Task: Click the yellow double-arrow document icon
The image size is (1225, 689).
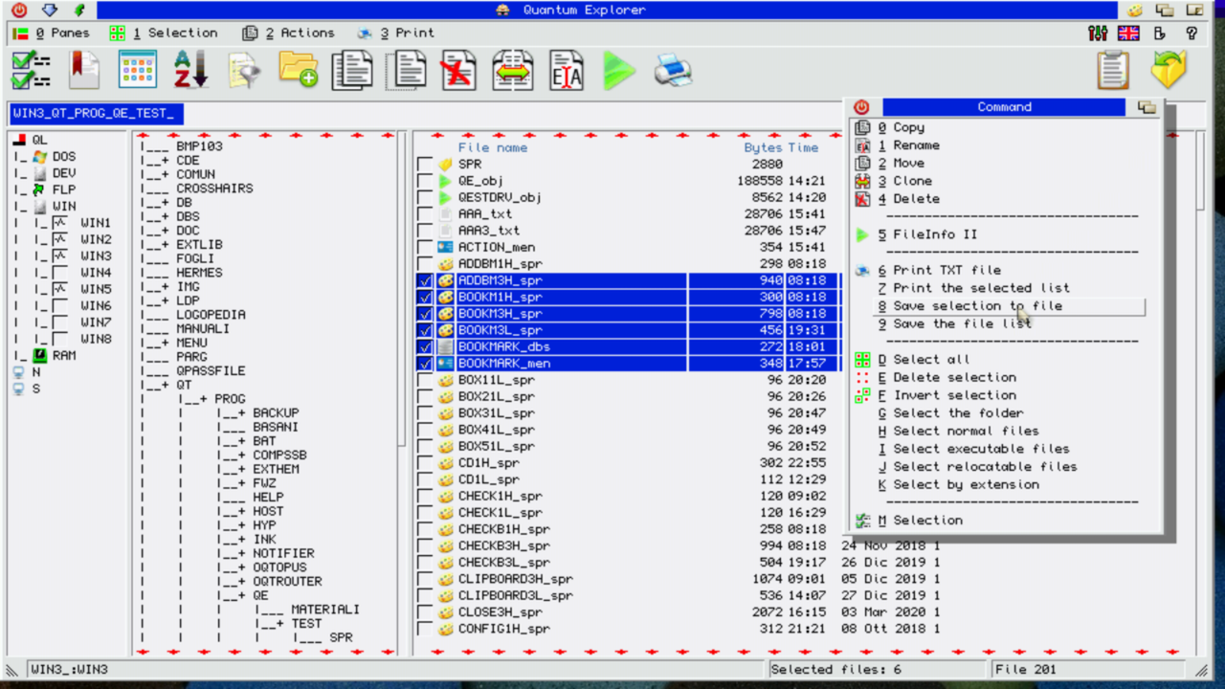Action: pyautogui.click(x=513, y=71)
